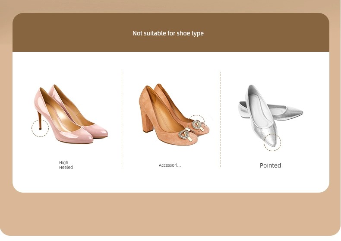Click the "Accessori..." label
This screenshot has width=341, height=241.
pyautogui.click(x=170, y=165)
